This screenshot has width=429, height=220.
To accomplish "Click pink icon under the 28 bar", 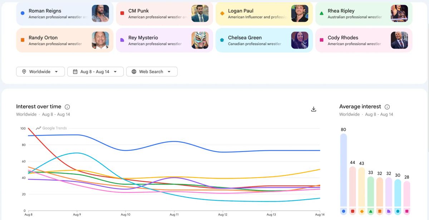I will pos(407,211).
